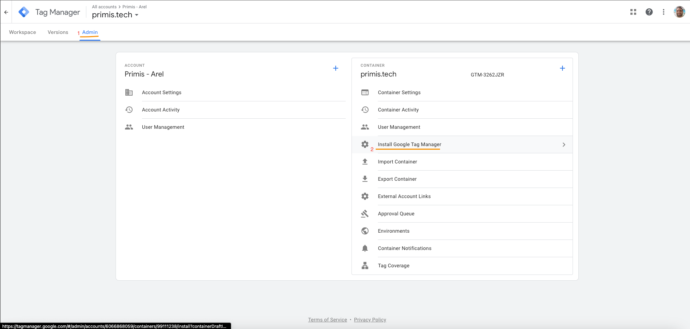Add a new container with plus icon

tap(562, 68)
